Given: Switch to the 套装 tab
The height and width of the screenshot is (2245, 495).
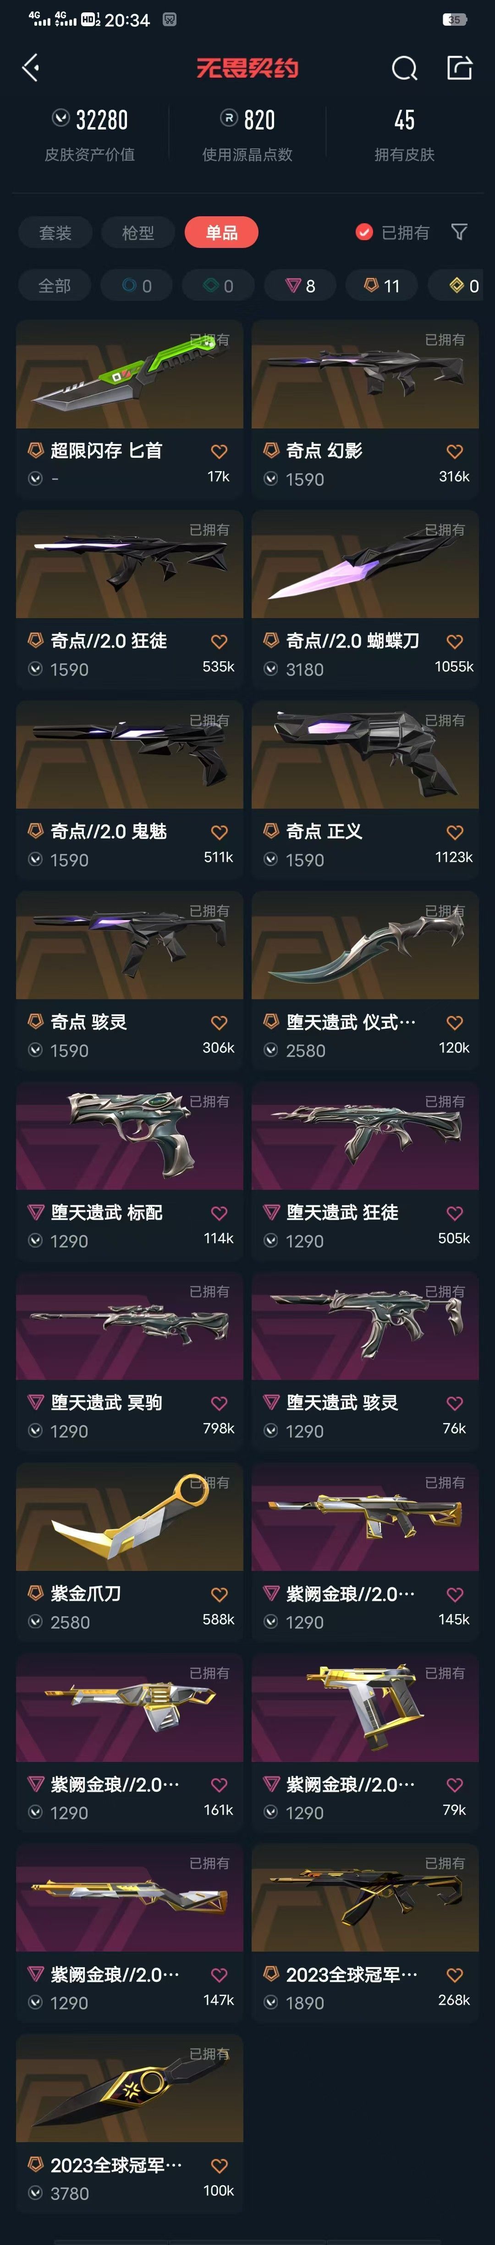Looking at the screenshot, I should (x=55, y=233).
